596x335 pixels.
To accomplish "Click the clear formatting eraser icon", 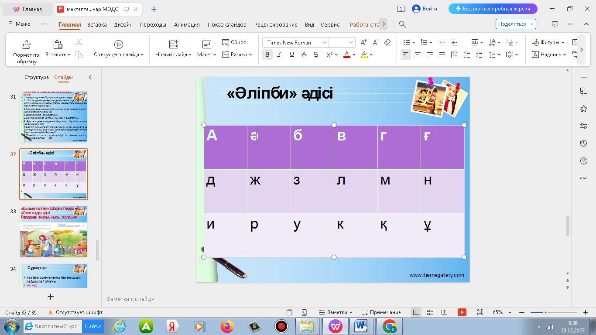I will point(387,42).
